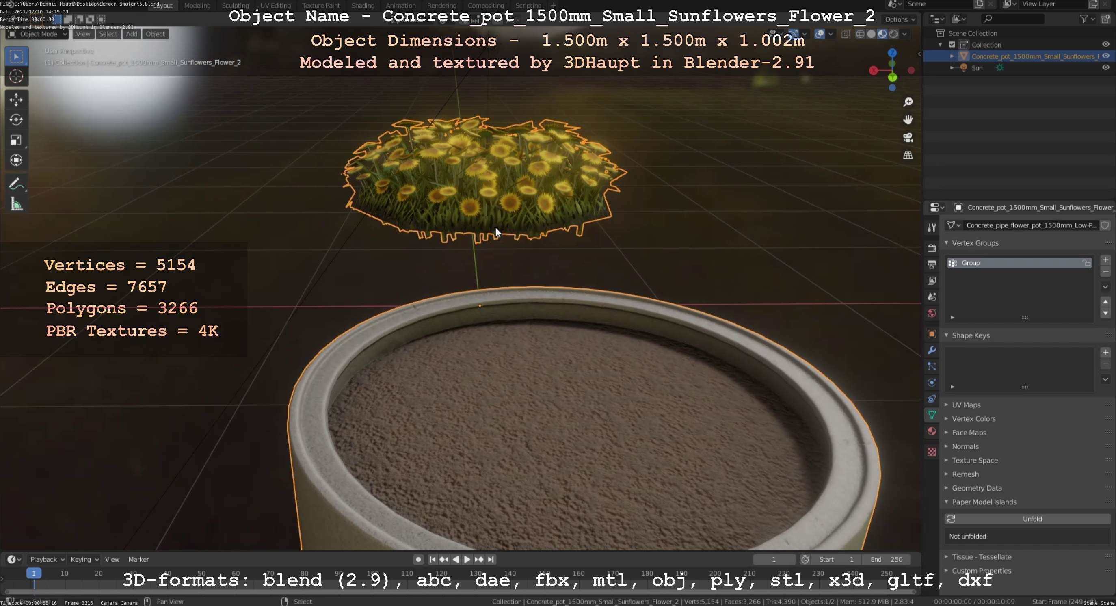Click the viewport zoom magnifier icon
Image resolution: width=1116 pixels, height=606 pixels.
[908, 102]
